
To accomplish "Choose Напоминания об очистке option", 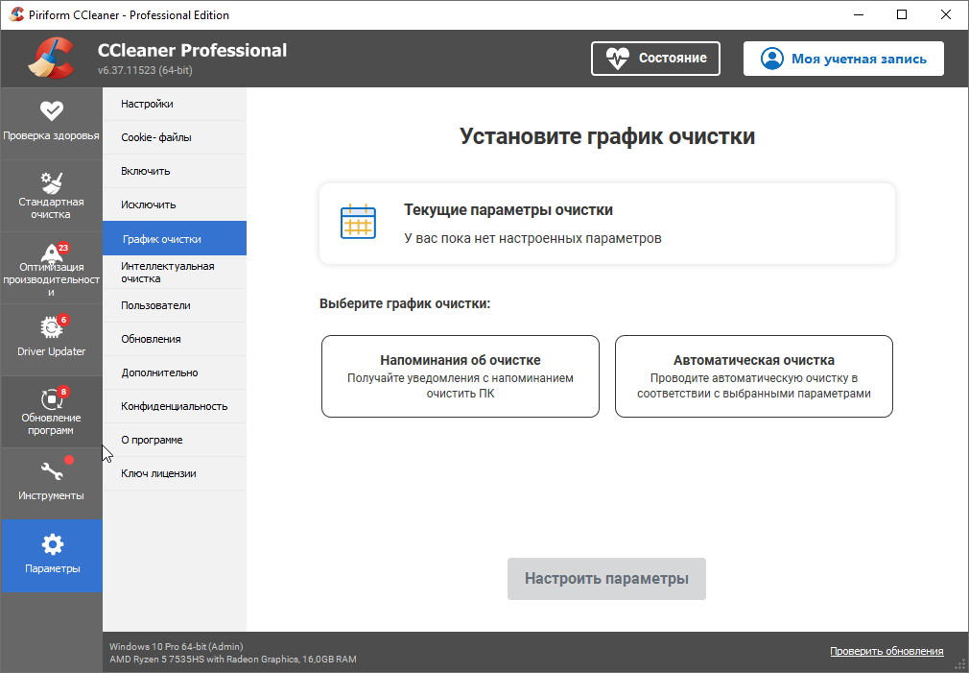I will tap(461, 376).
